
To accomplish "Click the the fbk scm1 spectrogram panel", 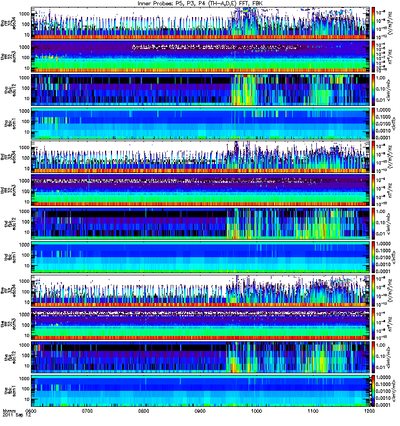I will 201,391.
